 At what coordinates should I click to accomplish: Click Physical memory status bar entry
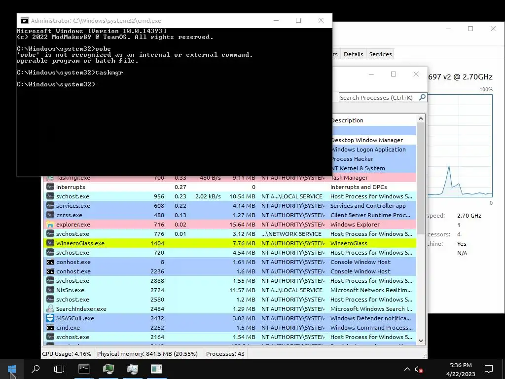tap(147, 353)
